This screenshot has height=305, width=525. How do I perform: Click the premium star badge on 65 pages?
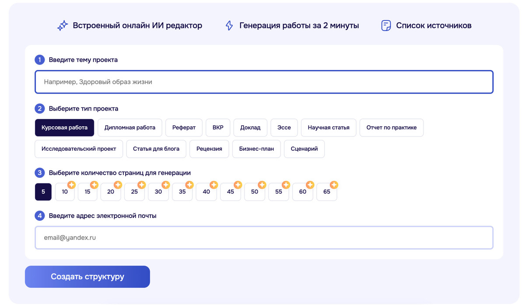click(x=334, y=185)
